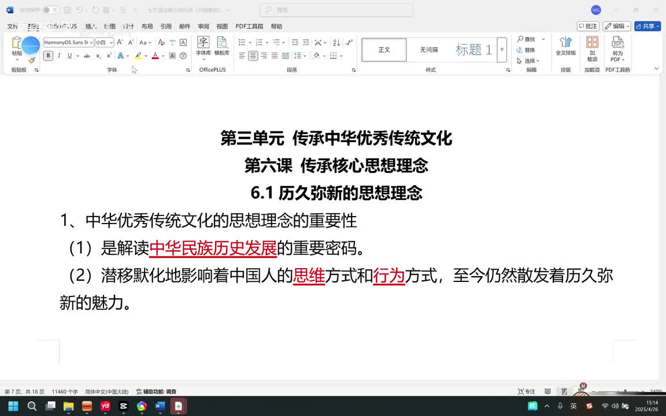Switch to the Layout (布局) tab
Image resolution: width=666 pixels, height=416 pixels.
(147, 27)
